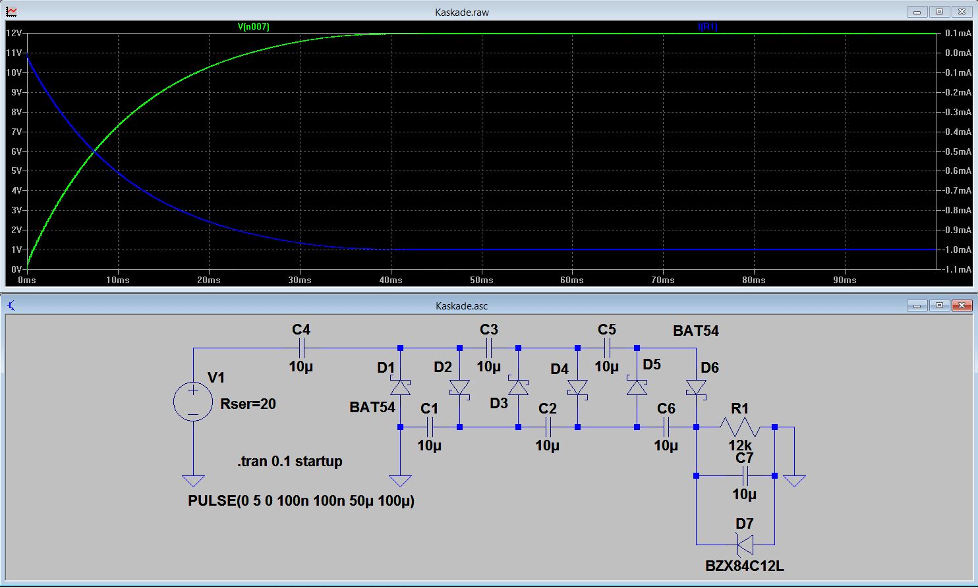This screenshot has height=588, width=978.
Task: Select the C1 capacitor symbol
Action: tap(430, 427)
